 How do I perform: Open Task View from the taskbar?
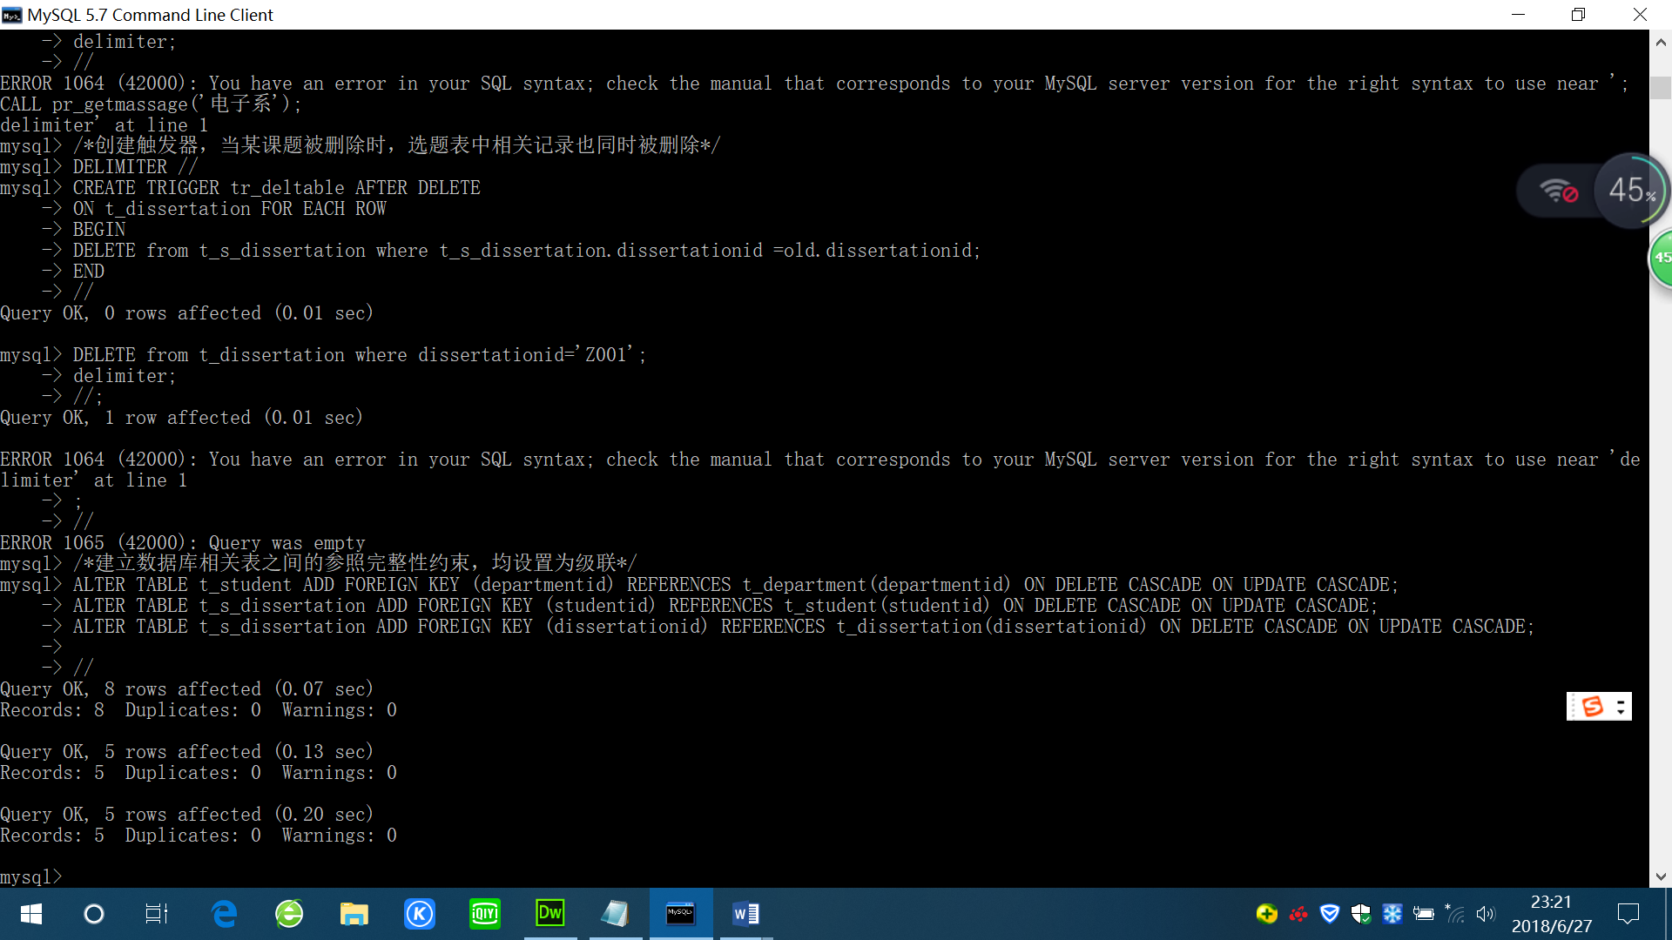157,914
